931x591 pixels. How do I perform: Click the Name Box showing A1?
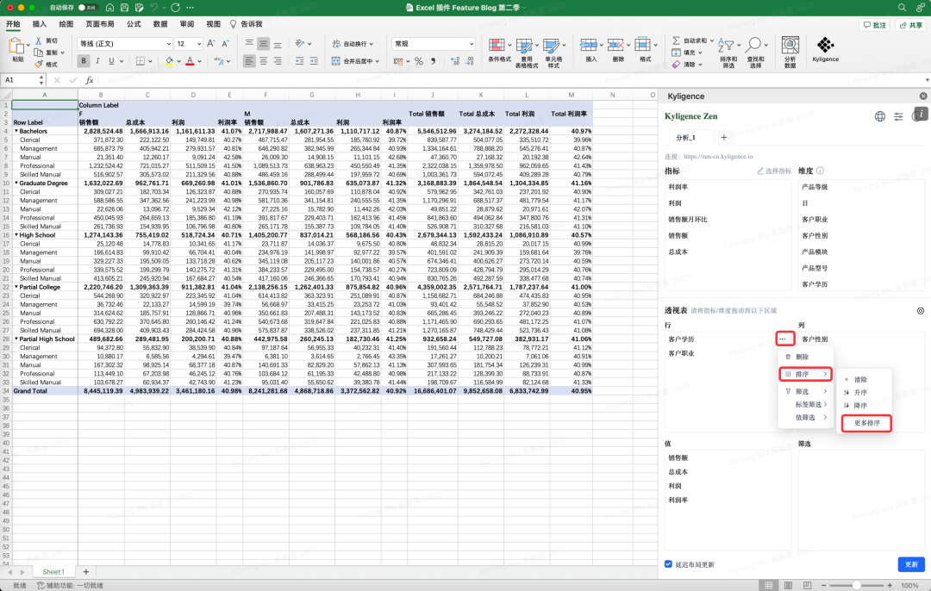click(19, 79)
